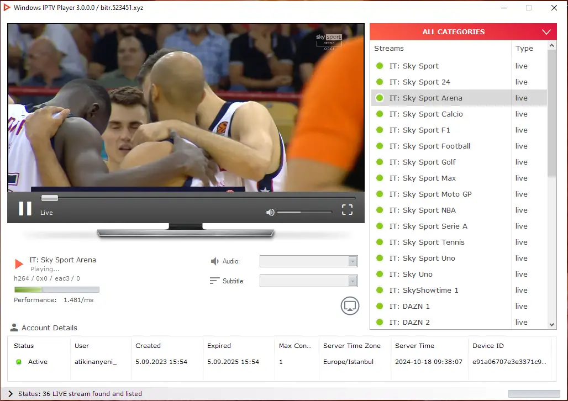Click the stream list scrollbar thumb
This screenshot has width=568, height=401.
point(551,113)
